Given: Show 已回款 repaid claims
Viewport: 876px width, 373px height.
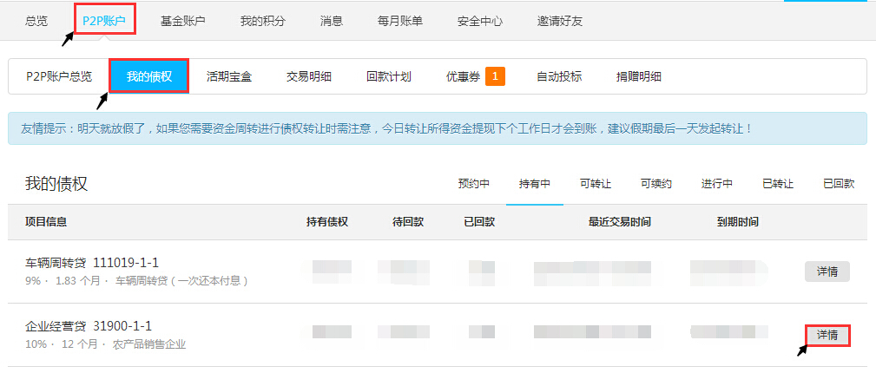Looking at the screenshot, I should click(839, 184).
